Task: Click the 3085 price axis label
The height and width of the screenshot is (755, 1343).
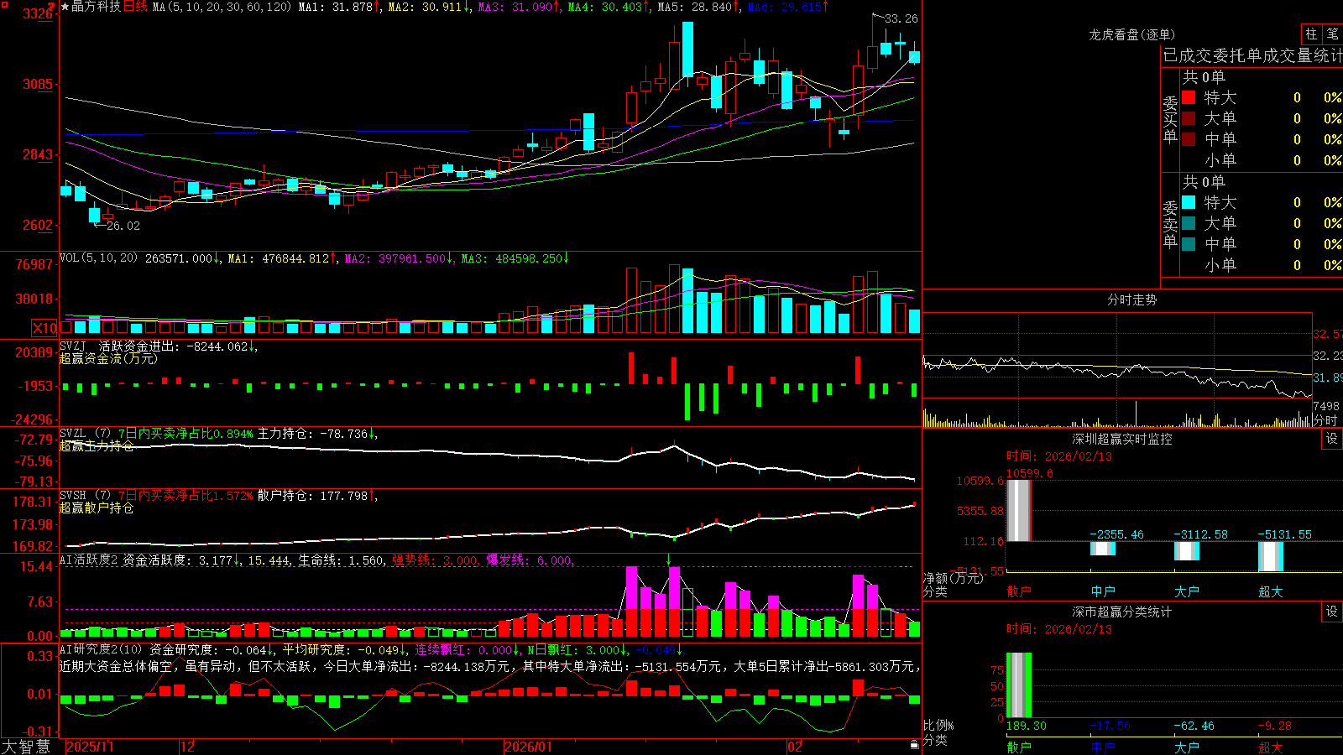Action: pyautogui.click(x=37, y=84)
